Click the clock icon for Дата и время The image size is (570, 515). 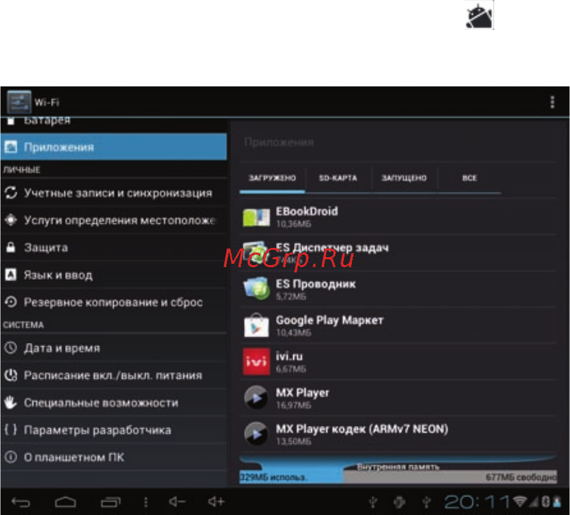[11, 348]
